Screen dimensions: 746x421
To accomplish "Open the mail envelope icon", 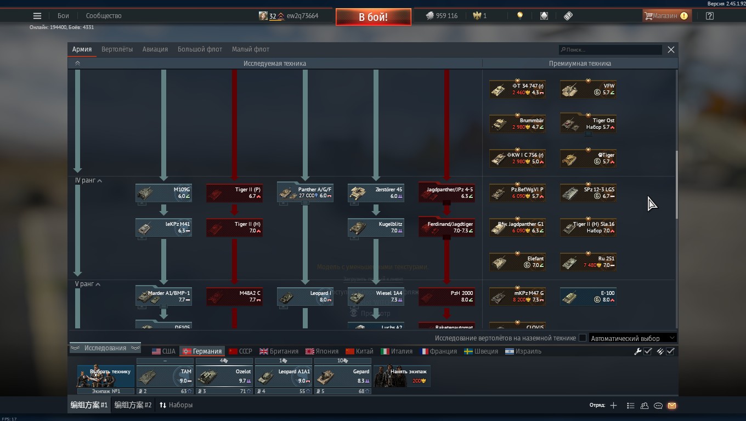I will [672, 406].
